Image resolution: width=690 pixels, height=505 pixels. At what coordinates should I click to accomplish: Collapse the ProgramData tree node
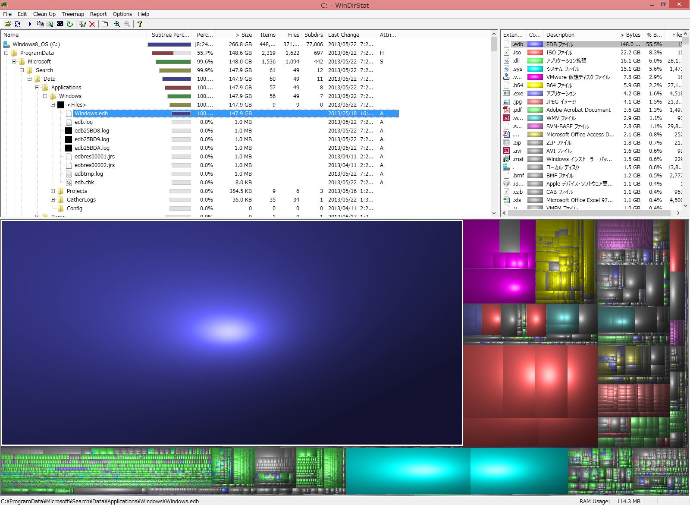[x=6, y=53]
